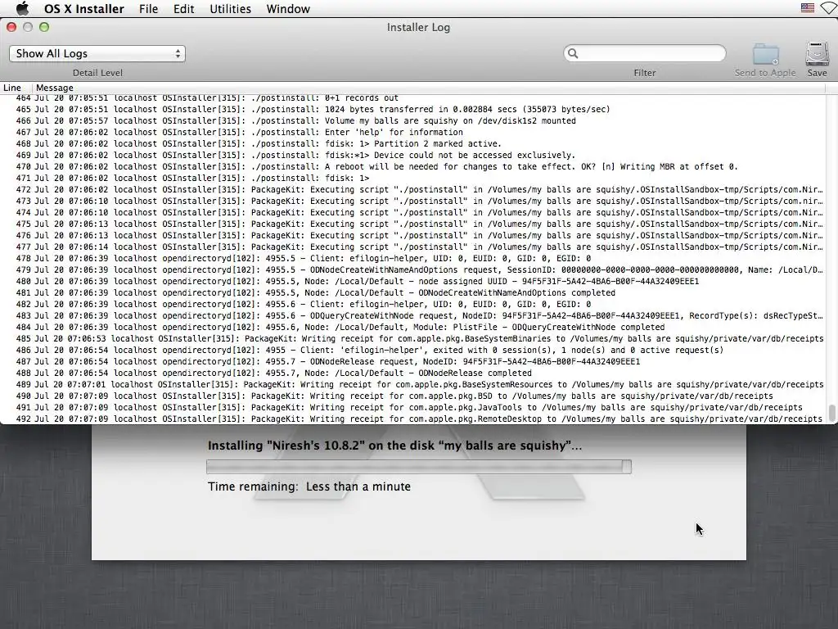The width and height of the screenshot is (838, 629).
Task: Click the installation progress bar
Action: tap(419, 467)
